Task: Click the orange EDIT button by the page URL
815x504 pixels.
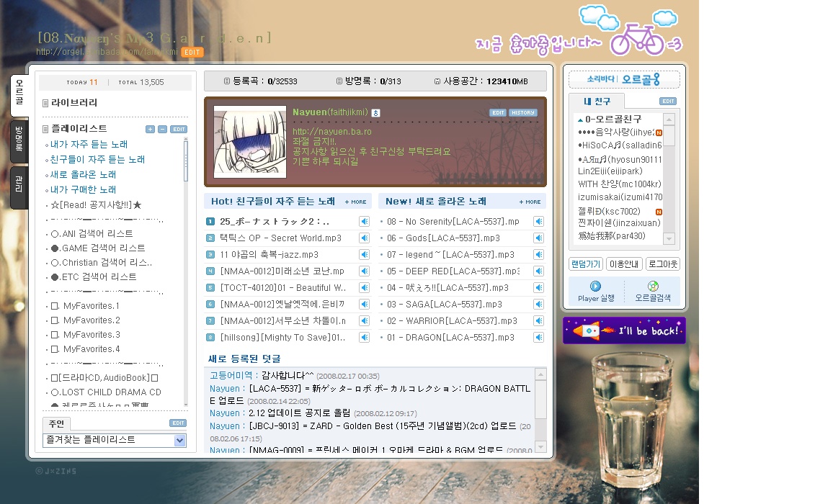Action: click(x=192, y=52)
